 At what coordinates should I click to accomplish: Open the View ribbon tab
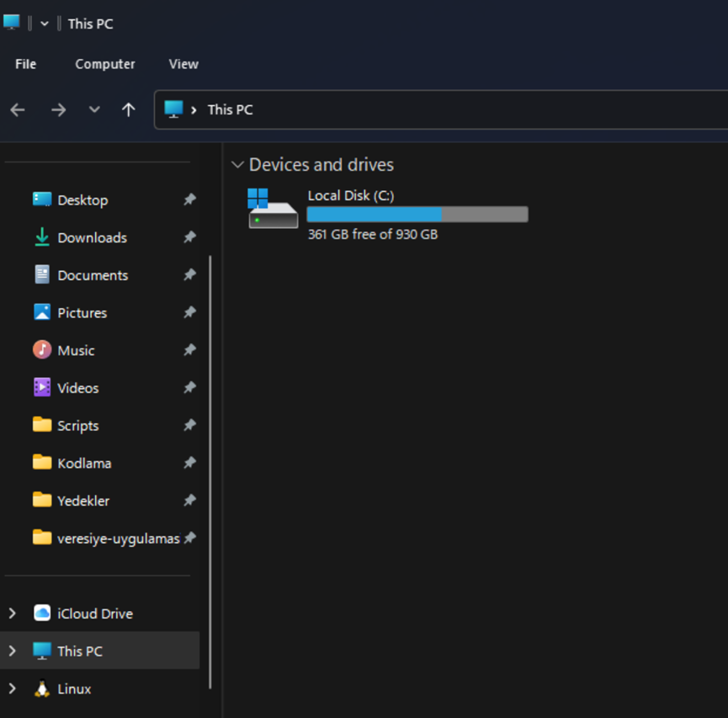183,64
